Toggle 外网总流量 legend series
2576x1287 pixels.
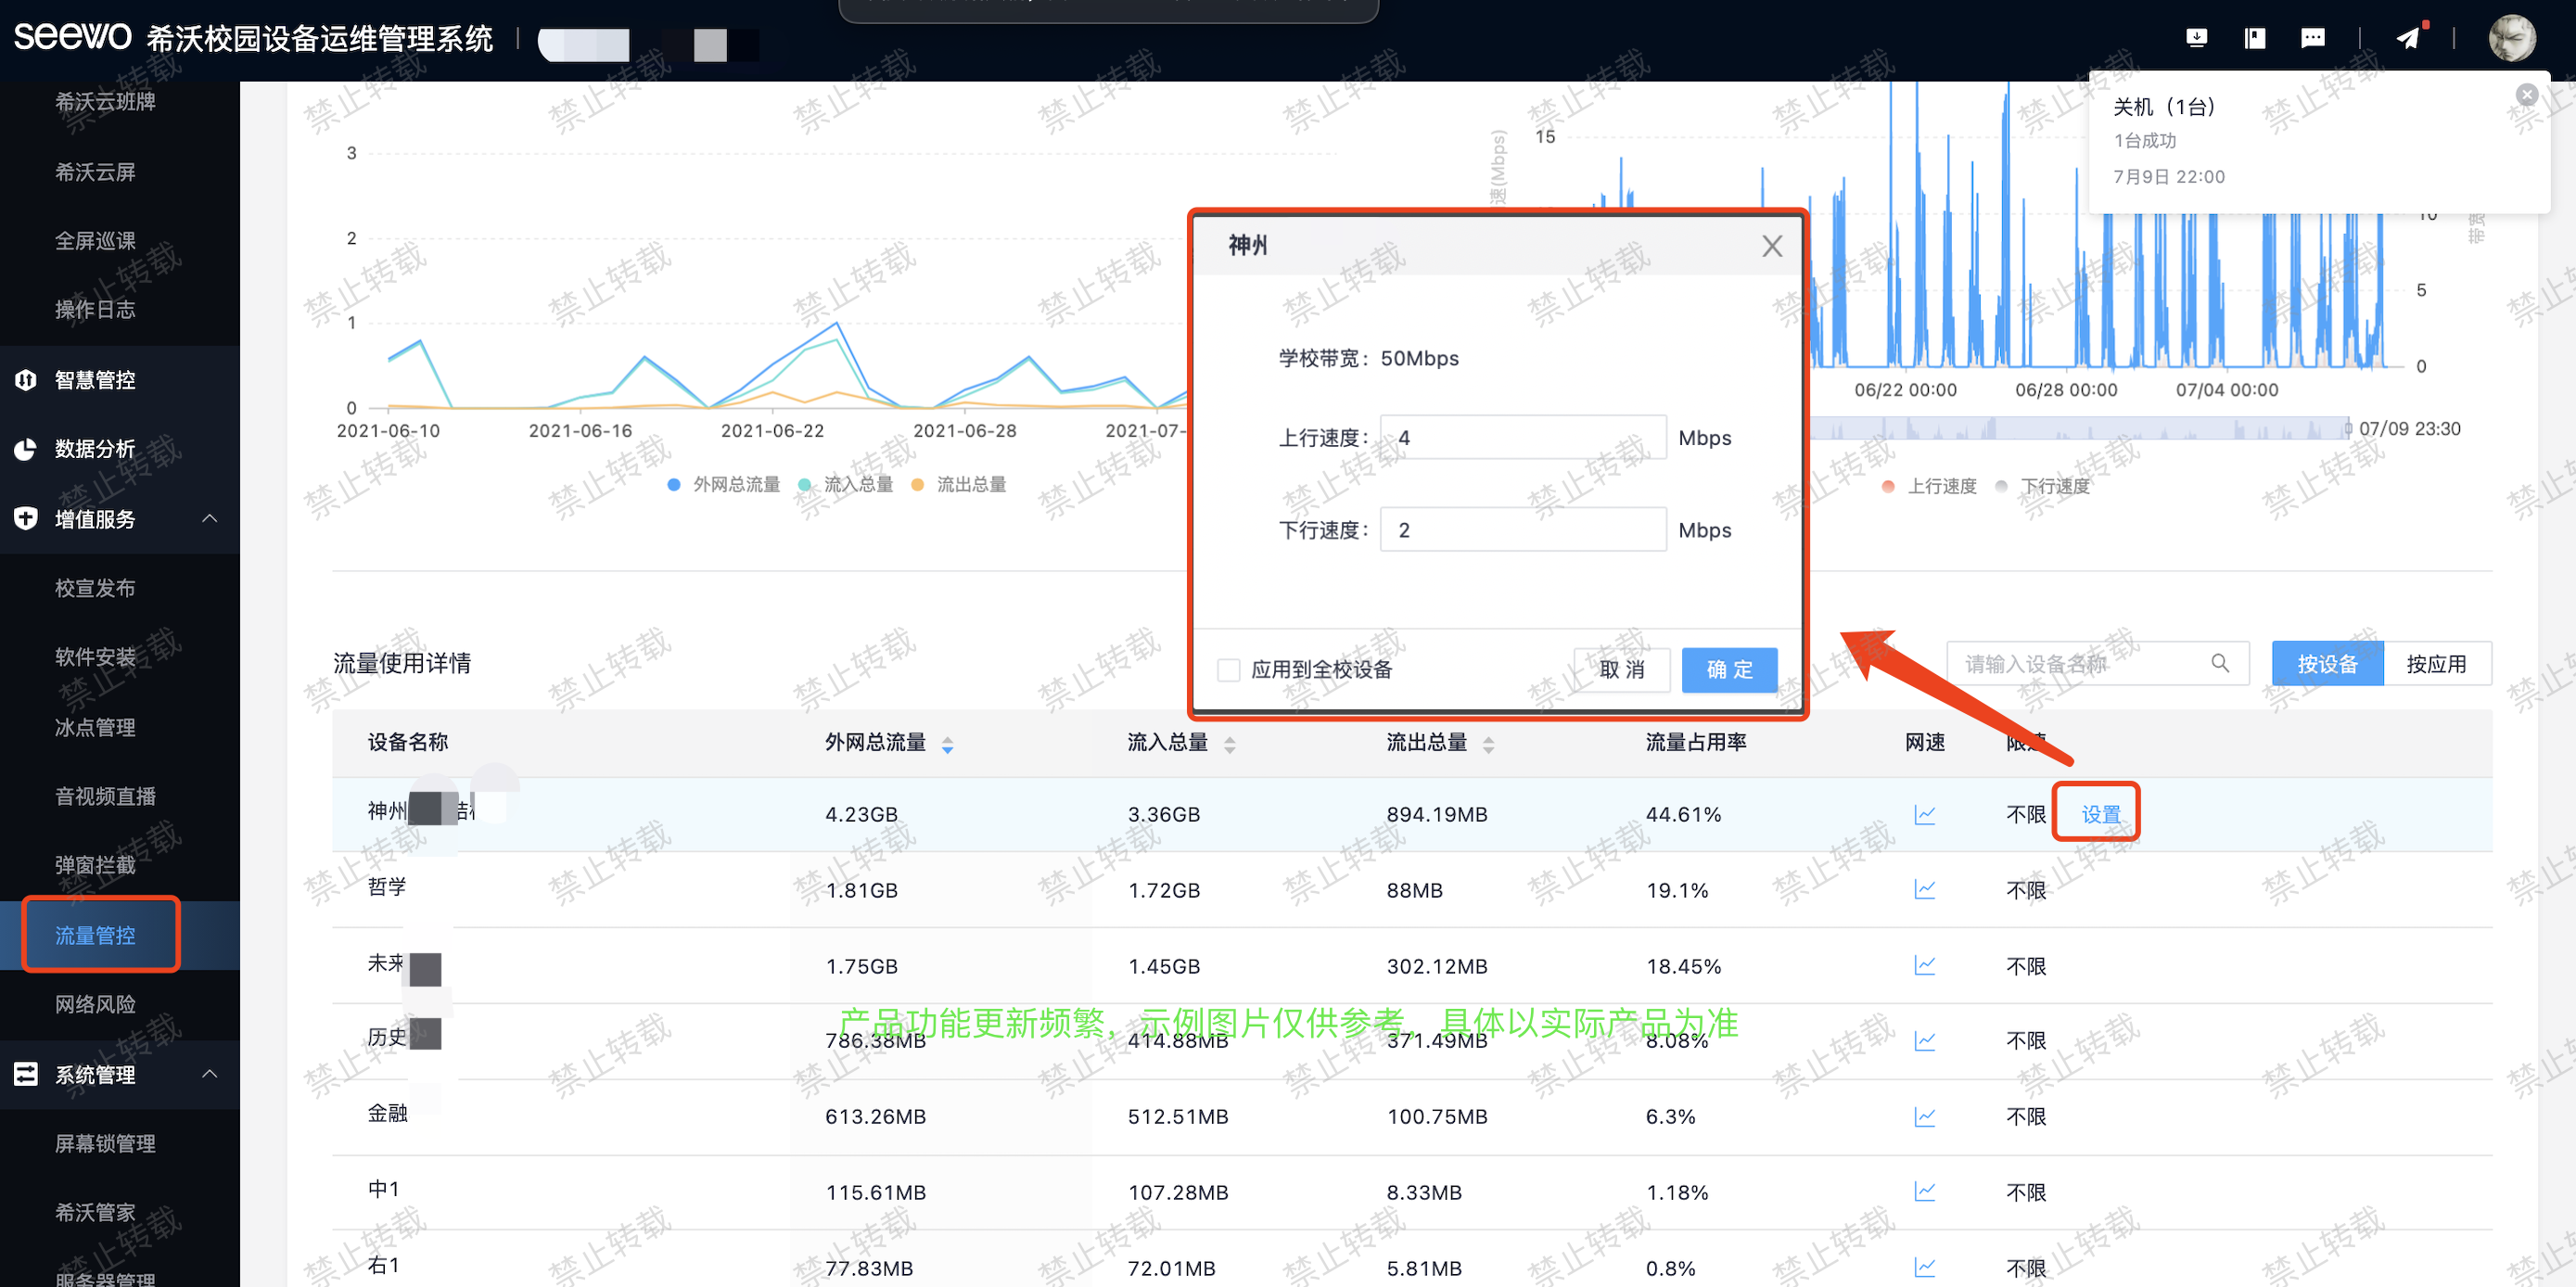coord(724,484)
